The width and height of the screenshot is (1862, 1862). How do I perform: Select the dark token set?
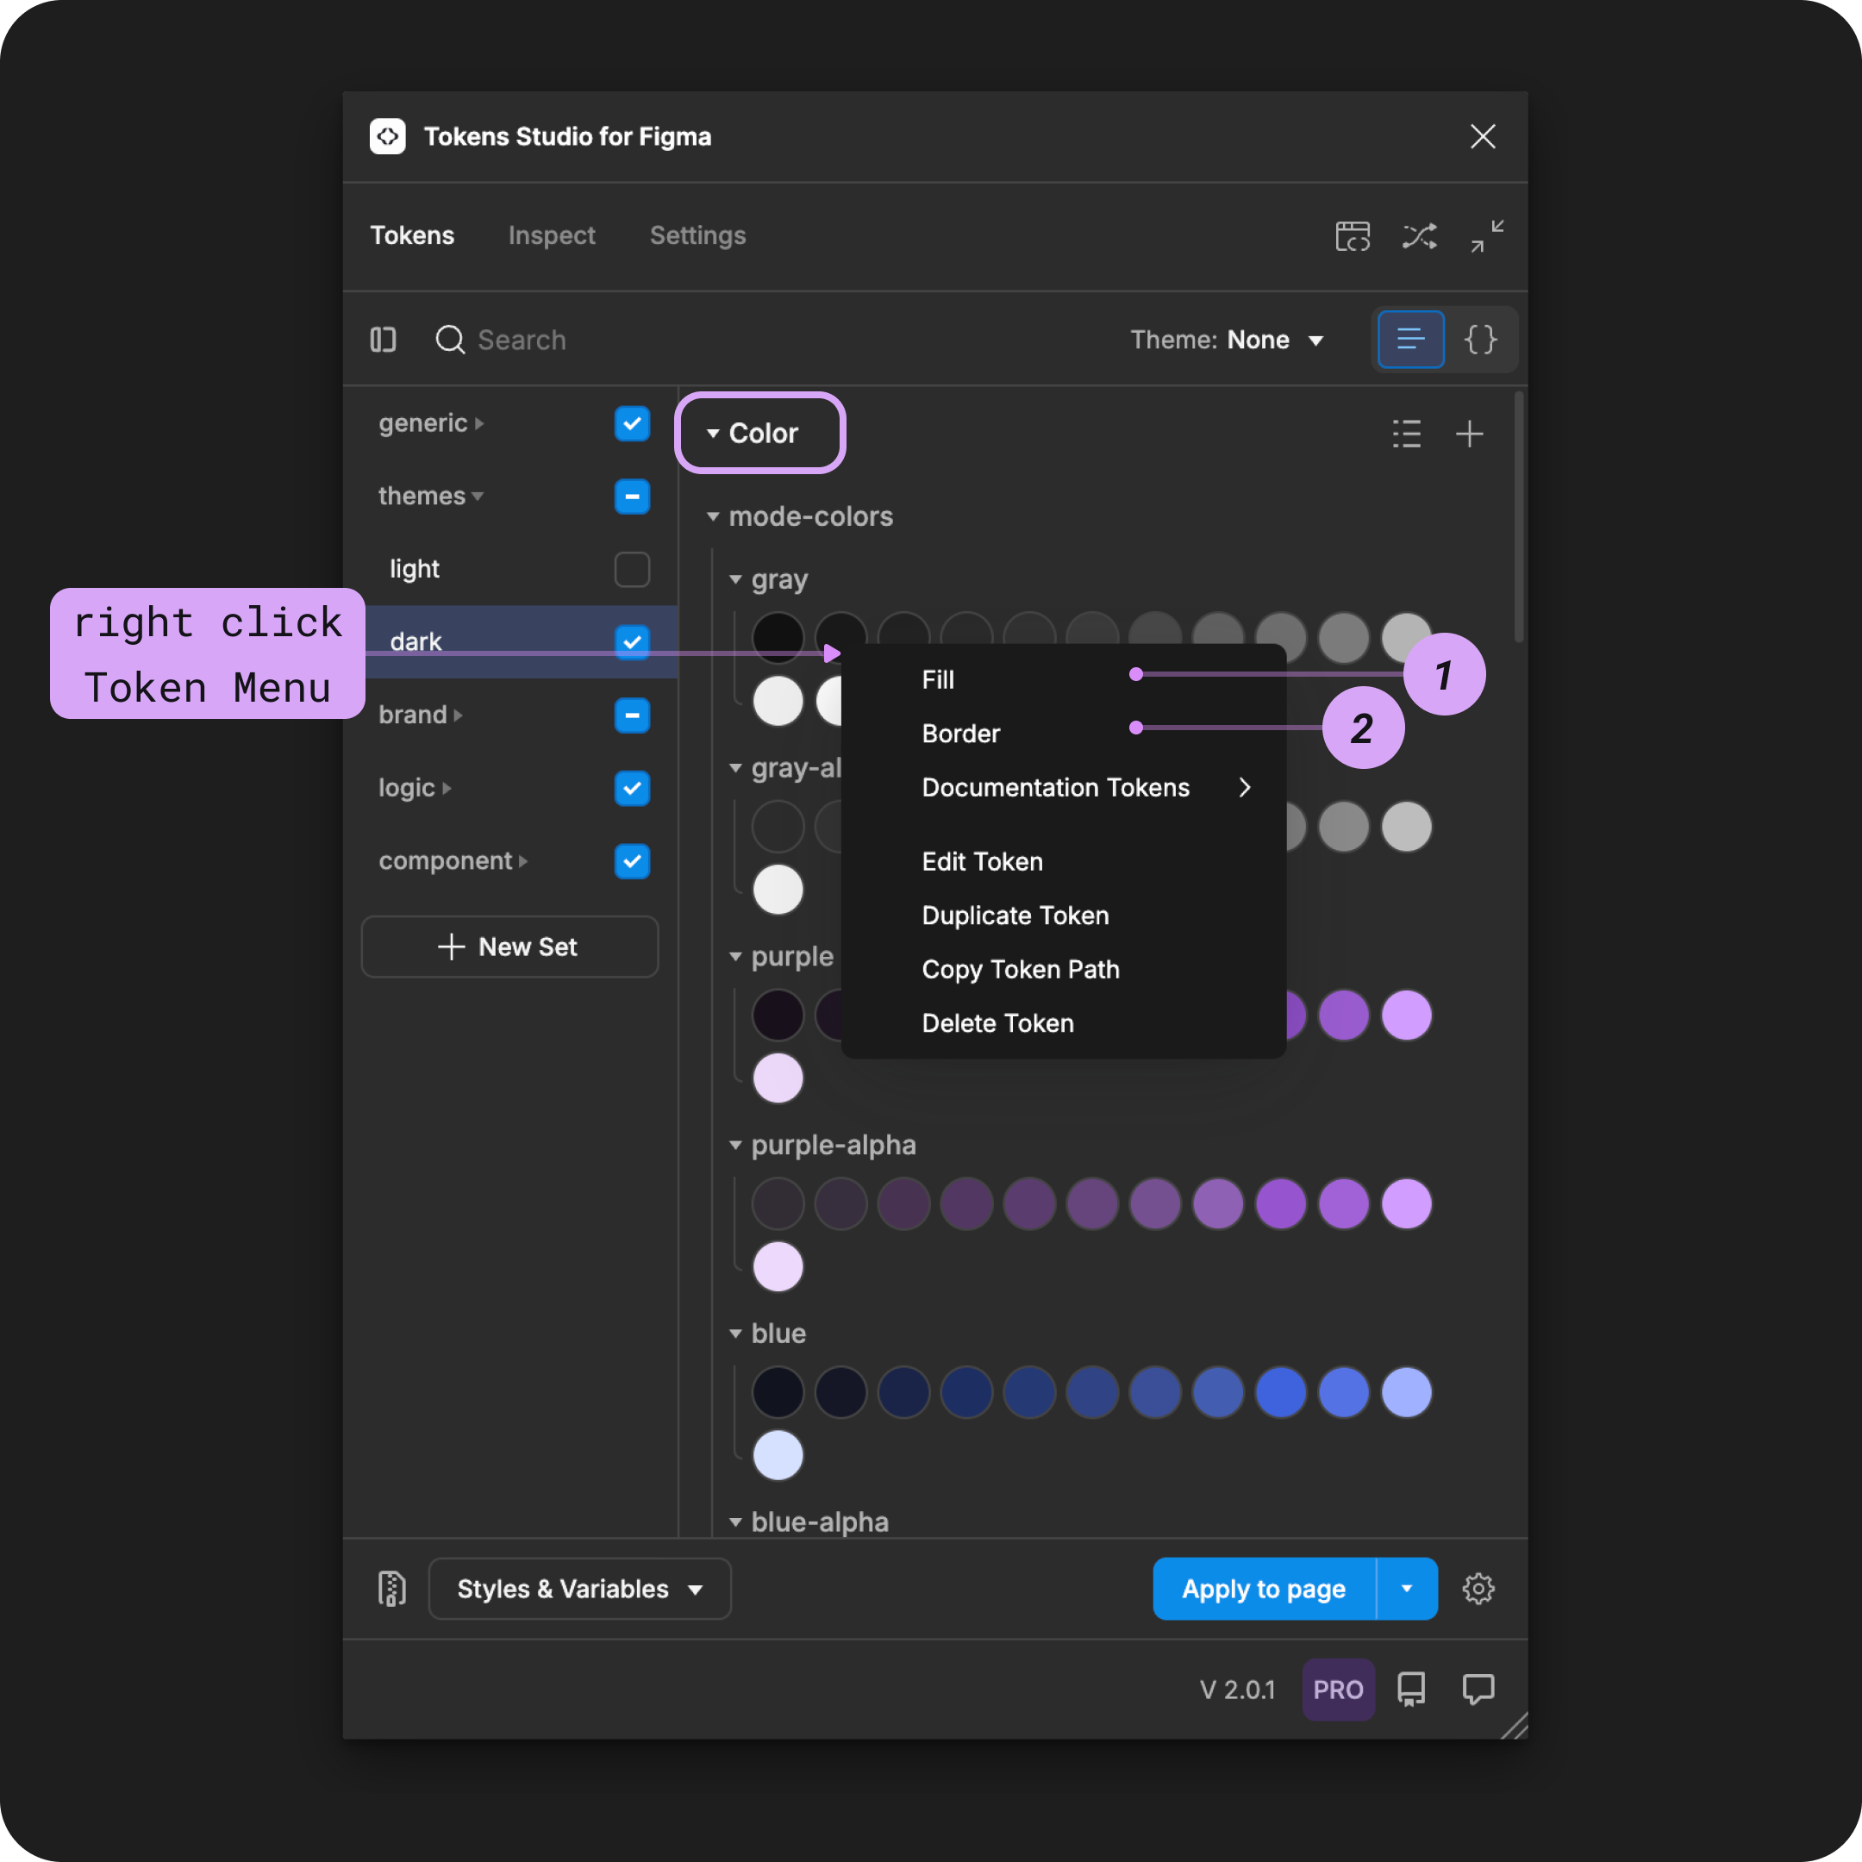[416, 642]
